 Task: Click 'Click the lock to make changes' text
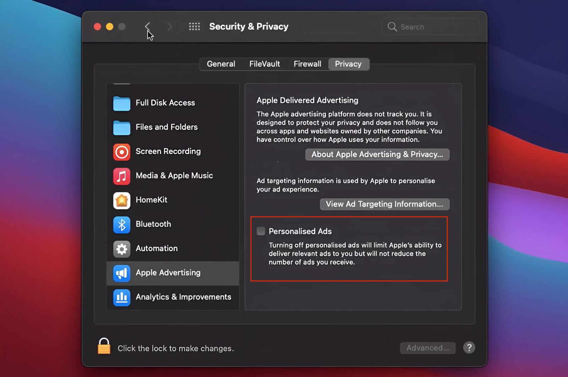pos(176,348)
